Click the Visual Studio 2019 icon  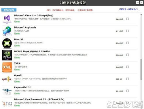(x=7, y=19)
